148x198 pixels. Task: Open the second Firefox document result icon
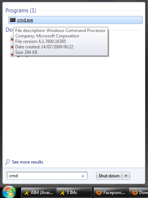coord(12,47)
